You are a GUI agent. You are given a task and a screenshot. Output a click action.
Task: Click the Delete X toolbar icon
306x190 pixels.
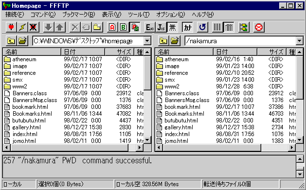click(75, 27)
